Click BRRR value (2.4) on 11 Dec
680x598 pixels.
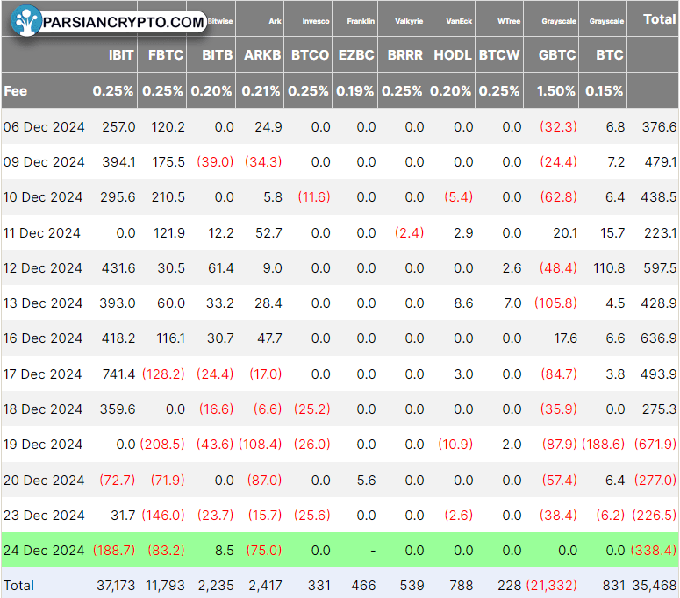[410, 233]
